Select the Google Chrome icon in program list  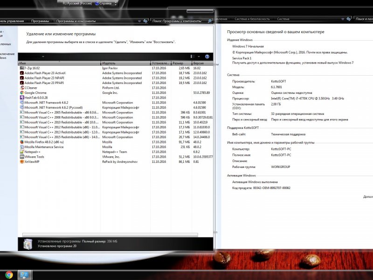click(22, 92)
